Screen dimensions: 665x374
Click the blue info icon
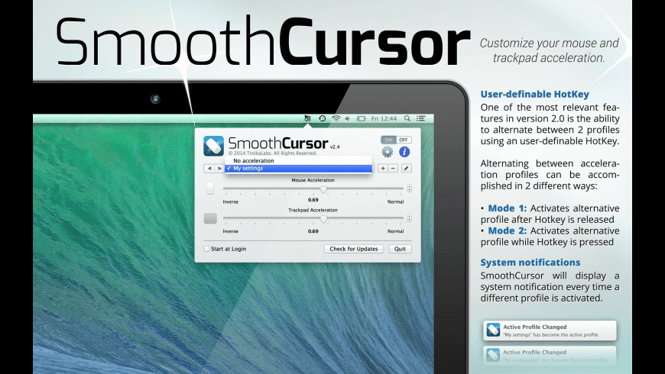pos(404,152)
